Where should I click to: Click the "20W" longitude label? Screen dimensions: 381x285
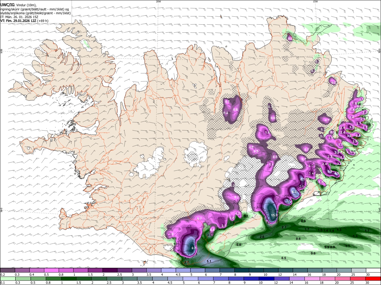[x=158, y=1]
